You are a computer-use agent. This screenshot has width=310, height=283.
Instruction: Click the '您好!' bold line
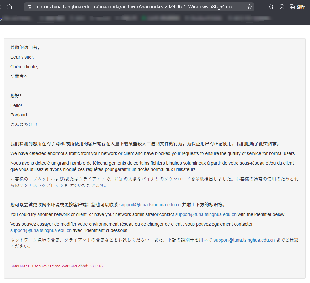click(16, 96)
